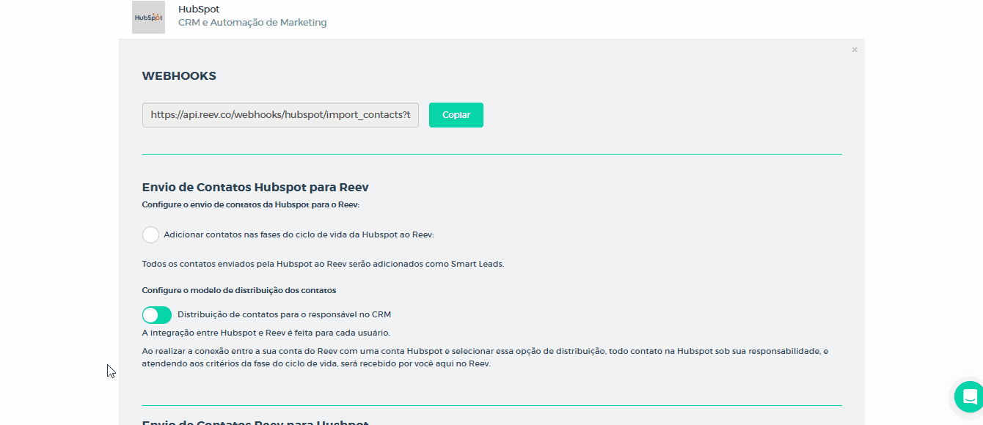The width and height of the screenshot is (983, 425).
Task: Click CRM e Automação de Marketing subtitle
Action: point(252,23)
